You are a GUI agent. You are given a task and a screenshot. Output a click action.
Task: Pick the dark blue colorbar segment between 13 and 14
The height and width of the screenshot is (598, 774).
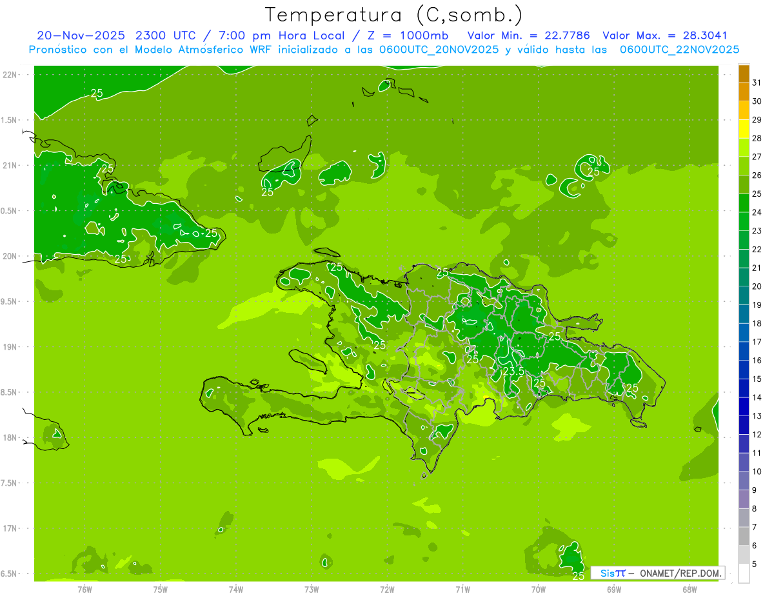pyautogui.click(x=744, y=406)
